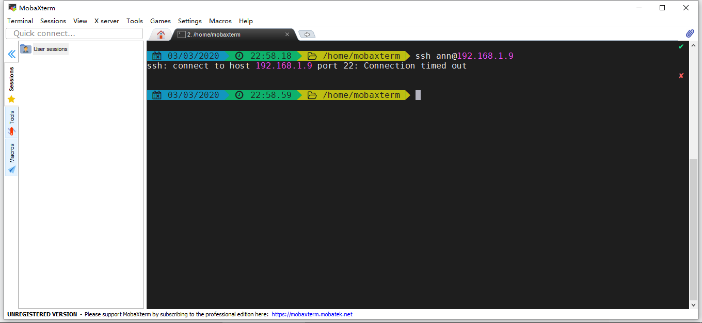Click the Quick connect input field
The image size is (702, 323).
pos(74,33)
